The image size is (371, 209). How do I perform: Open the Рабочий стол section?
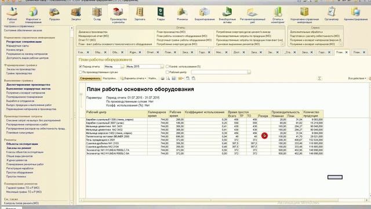click(12, 15)
